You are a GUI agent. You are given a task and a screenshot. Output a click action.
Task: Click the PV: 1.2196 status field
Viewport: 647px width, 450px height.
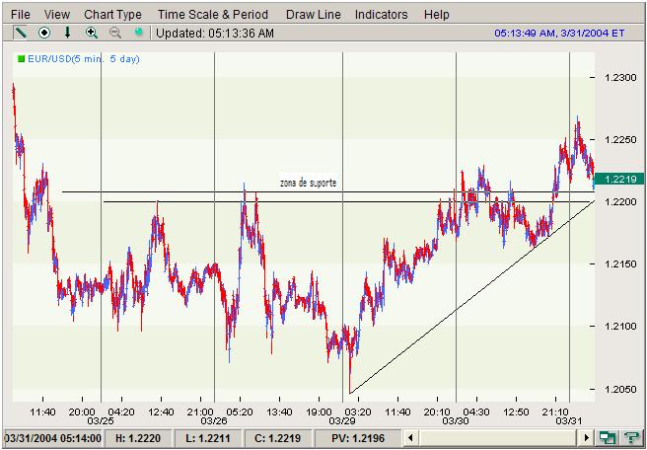click(358, 437)
